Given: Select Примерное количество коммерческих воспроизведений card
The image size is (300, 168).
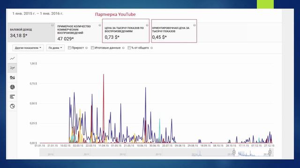Looking at the screenshot, I should click(x=78, y=33).
